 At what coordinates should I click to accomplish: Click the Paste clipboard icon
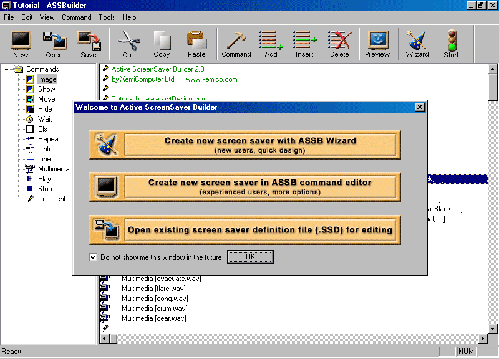pos(196,44)
